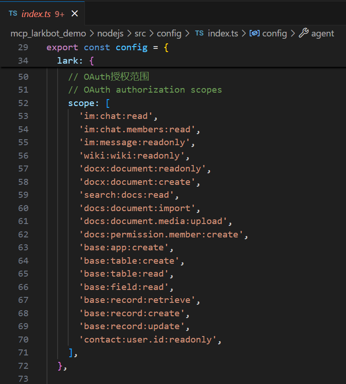The image size is (346, 384).
Task: Select the index.ts tab title
Action: (36, 14)
